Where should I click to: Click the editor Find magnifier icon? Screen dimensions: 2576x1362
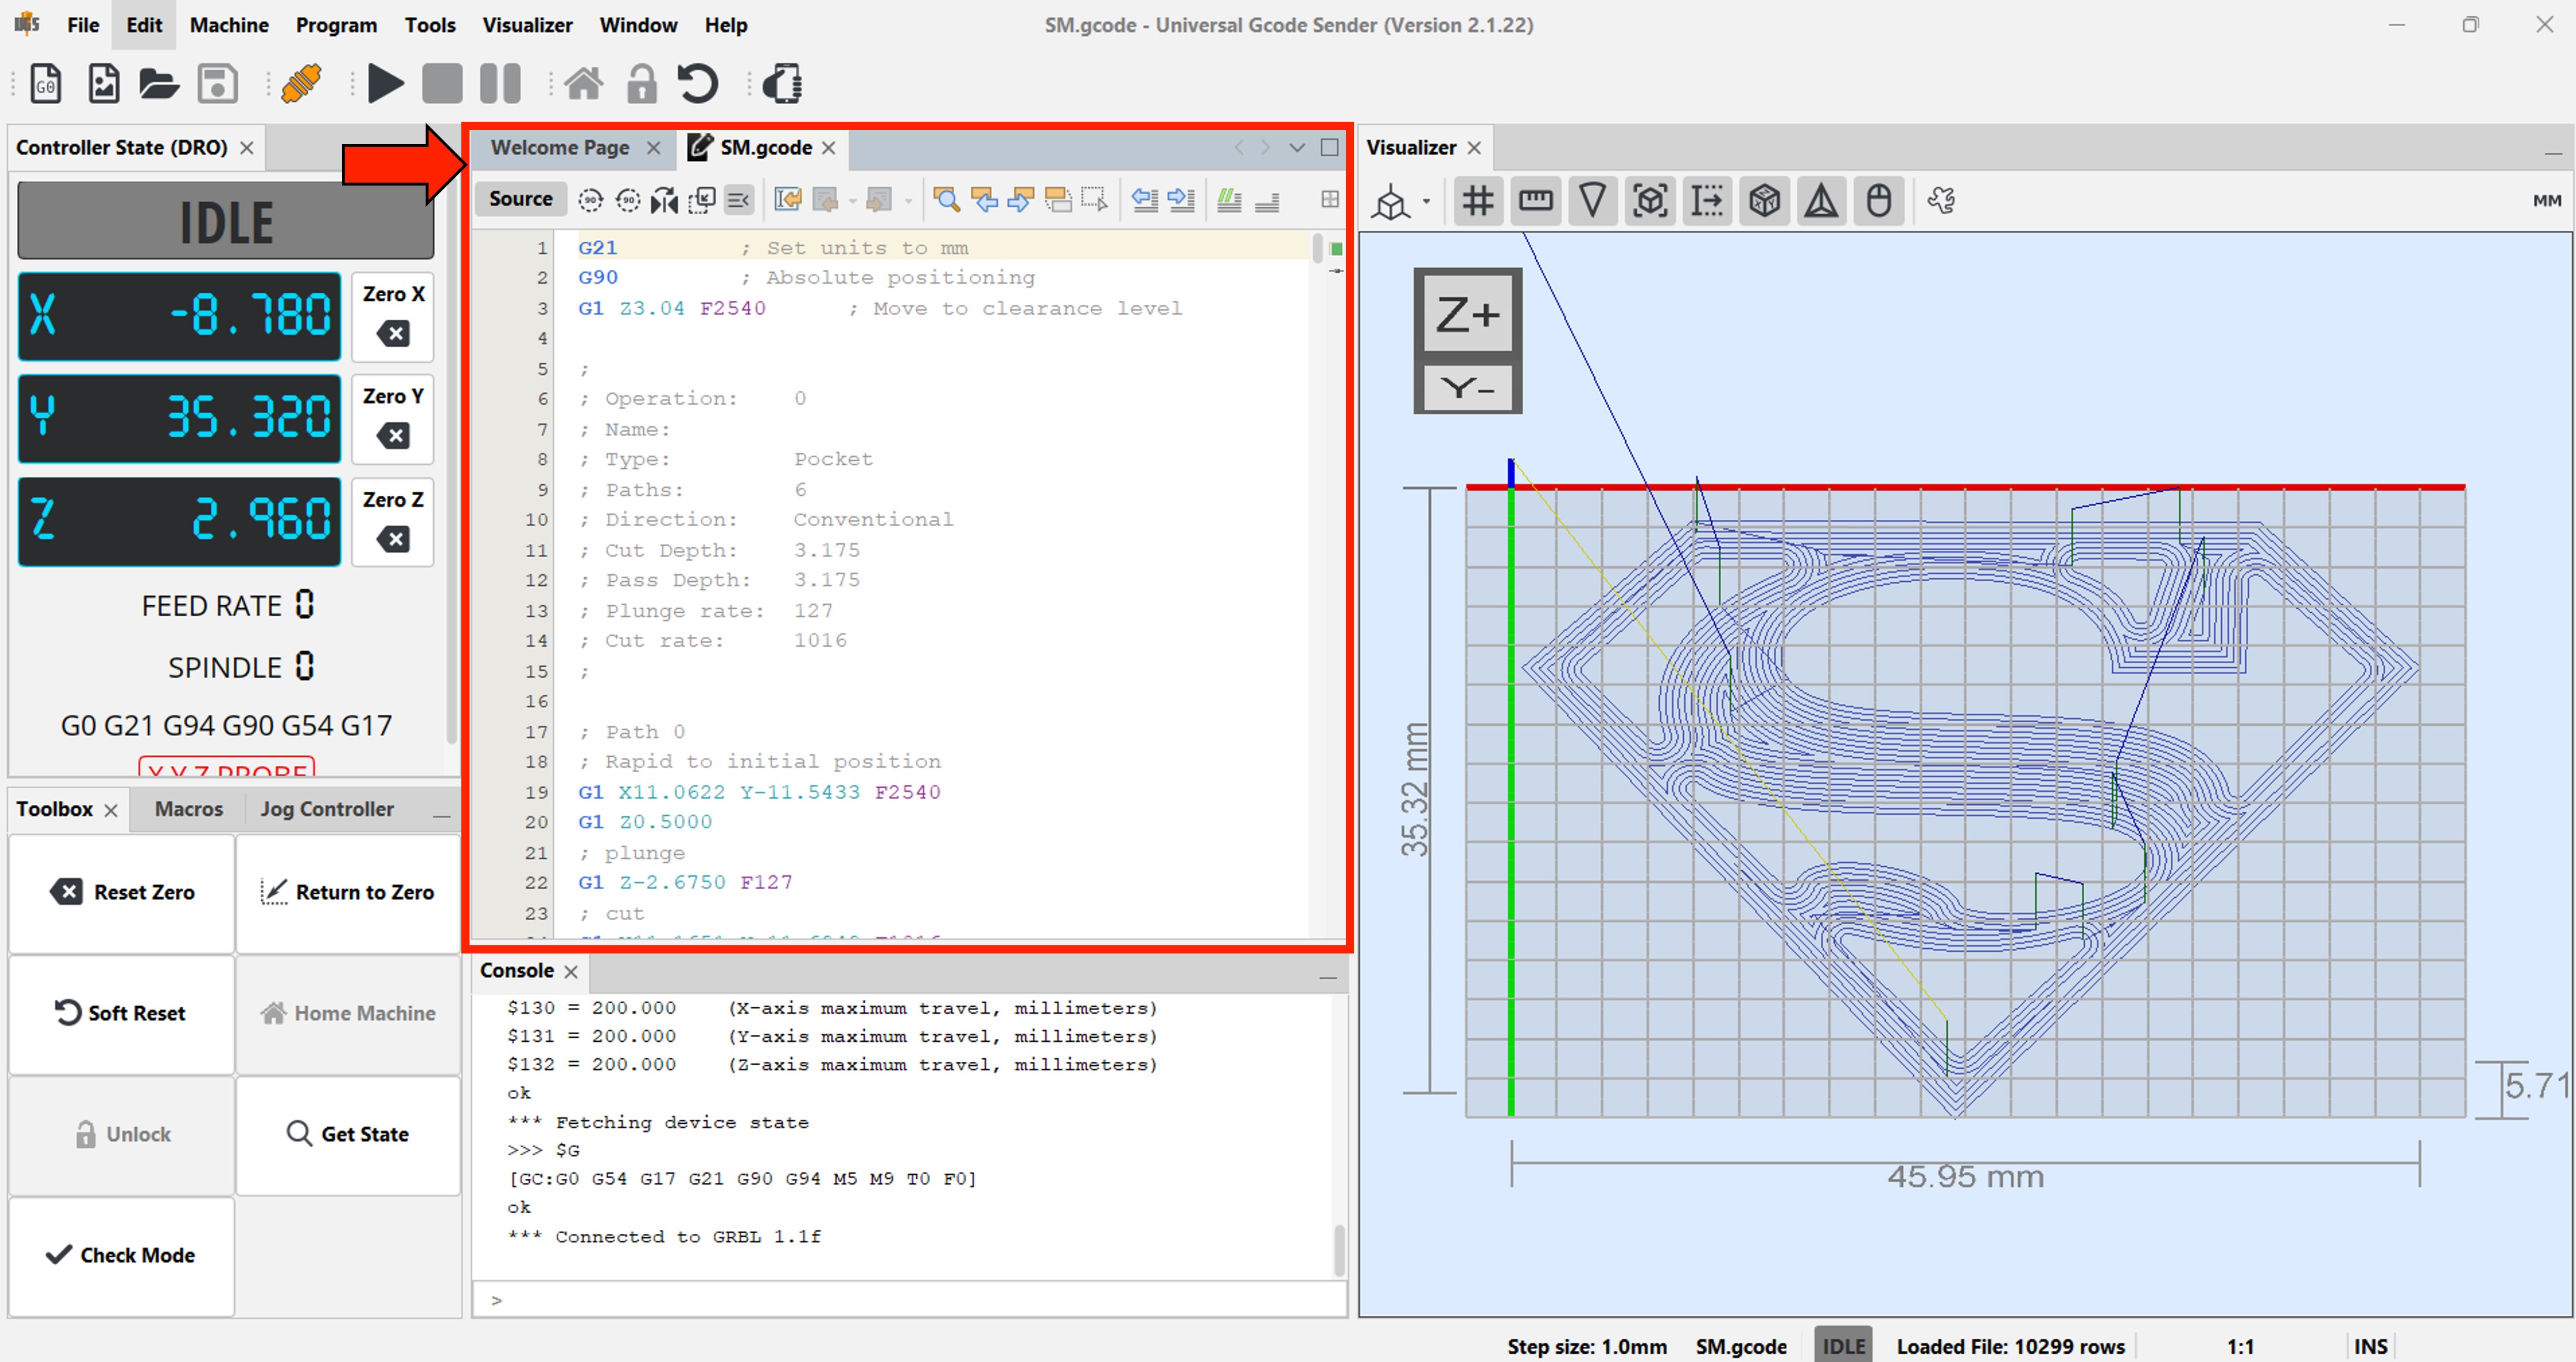[946, 200]
